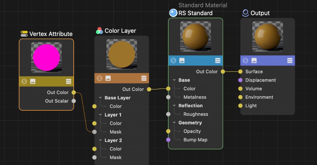Image resolution: width=317 pixels, height=165 pixels.
Task: Click the Metalness label
Action: pos(195,97)
